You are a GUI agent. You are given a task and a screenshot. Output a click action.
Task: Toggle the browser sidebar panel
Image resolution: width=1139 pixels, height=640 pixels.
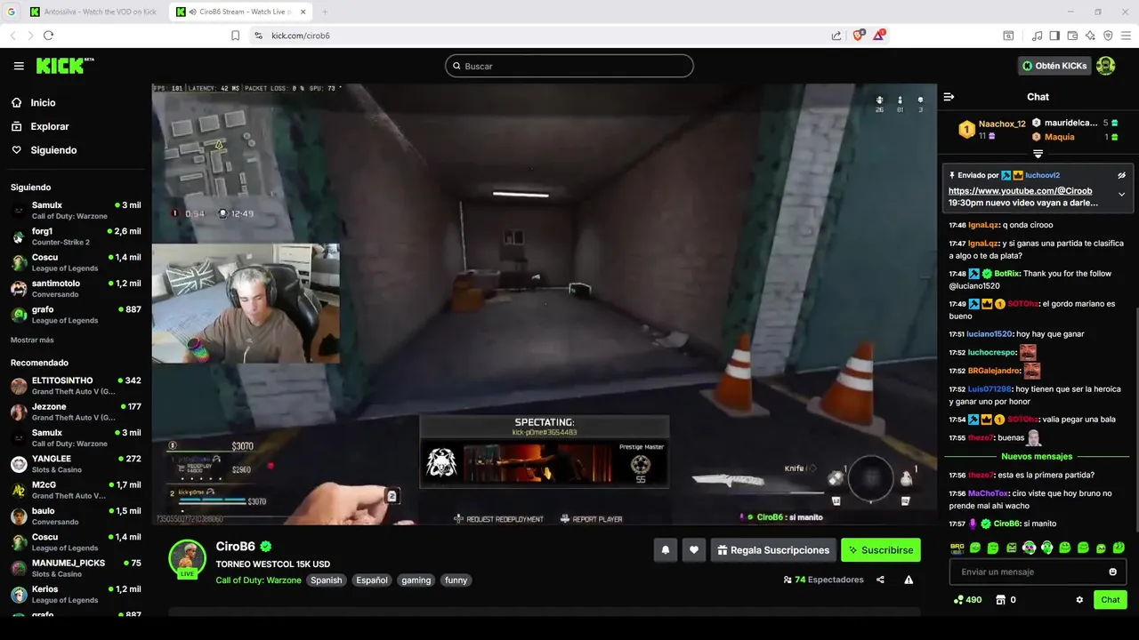click(1054, 36)
